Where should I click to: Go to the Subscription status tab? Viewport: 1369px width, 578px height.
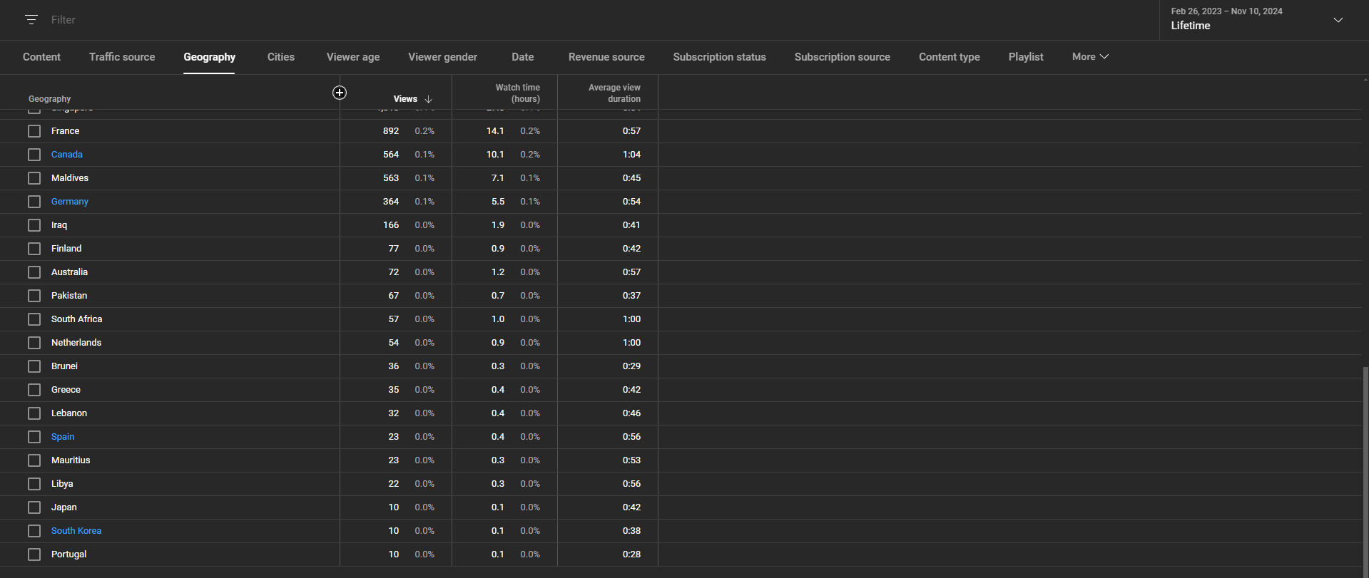coord(719,57)
